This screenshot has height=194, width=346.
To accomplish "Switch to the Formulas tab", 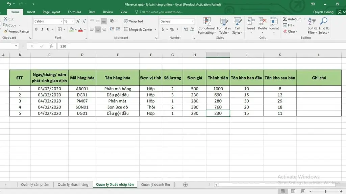I will 74,12.
